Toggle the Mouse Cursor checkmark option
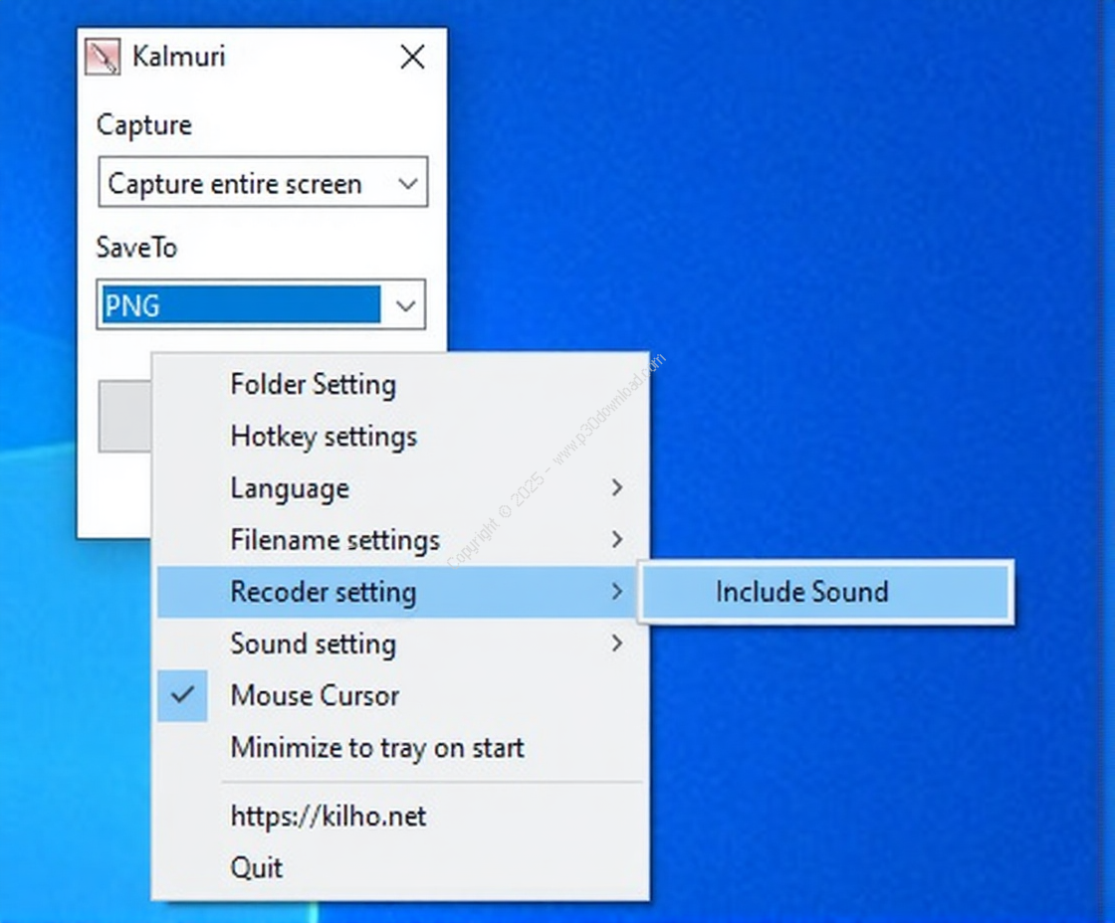Screen dimensions: 1115x923 tap(315, 695)
